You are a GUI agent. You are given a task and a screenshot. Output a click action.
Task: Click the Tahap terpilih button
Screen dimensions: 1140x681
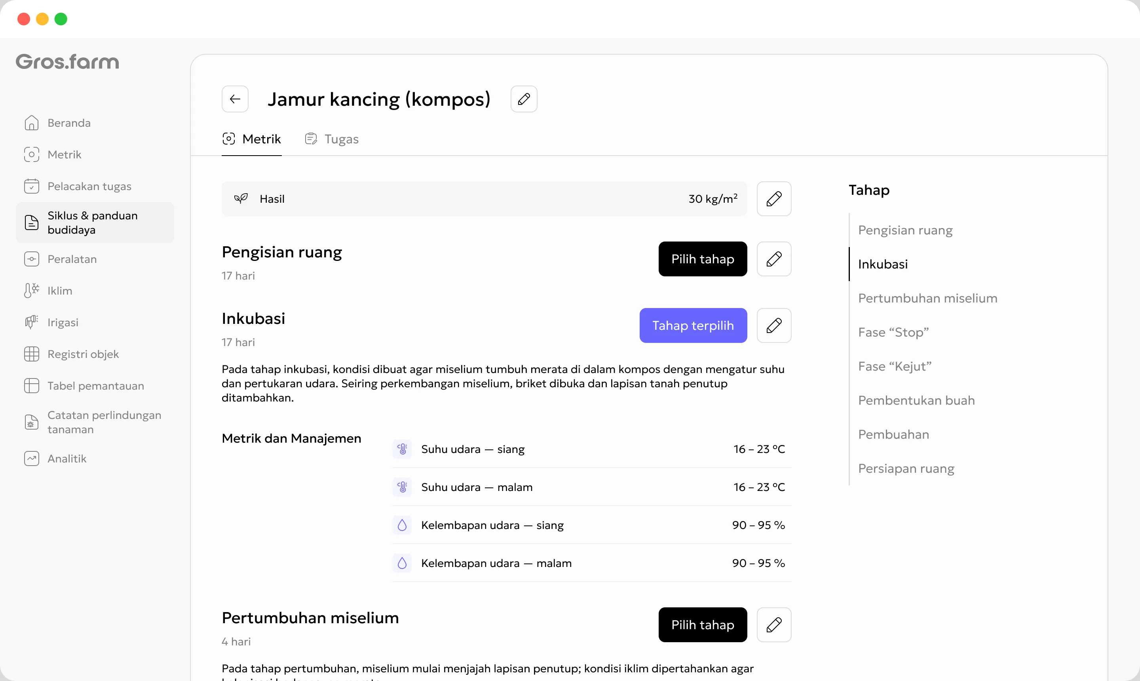click(x=693, y=325)
